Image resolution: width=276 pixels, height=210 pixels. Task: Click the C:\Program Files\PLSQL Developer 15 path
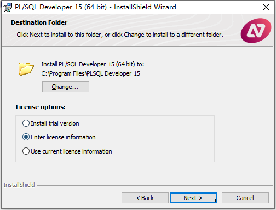(90, 73)
